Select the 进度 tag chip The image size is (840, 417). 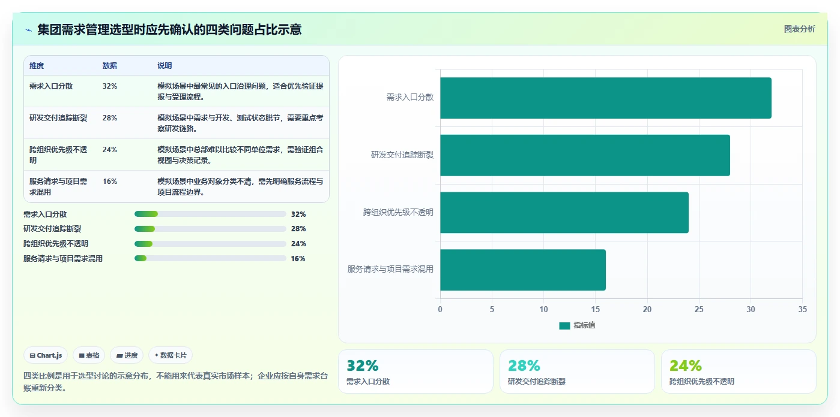point(127,355)
